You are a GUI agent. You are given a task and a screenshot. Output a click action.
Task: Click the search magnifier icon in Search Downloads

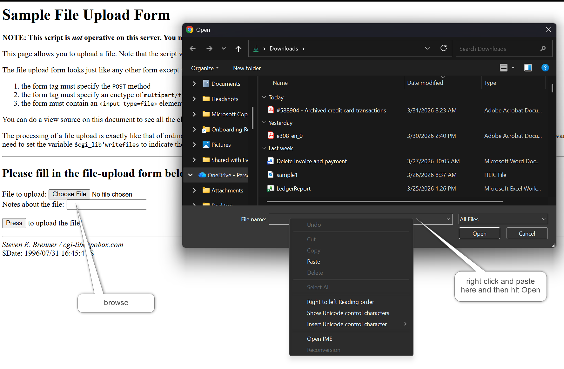[543, 49]
